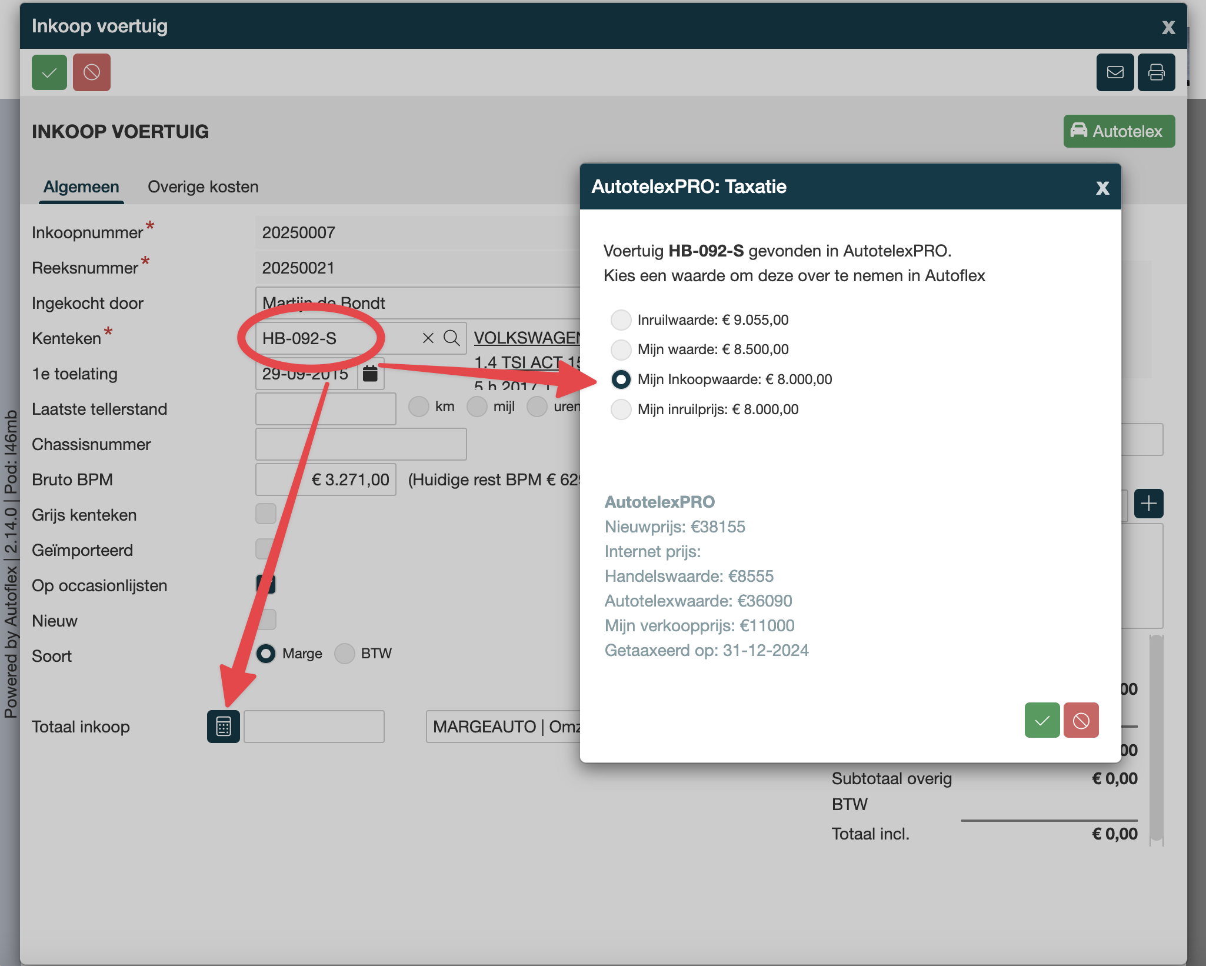1206x966 pixels.
Task: Close the AutotelexPRO Taxatie dialog
Action: [1102, 188]
